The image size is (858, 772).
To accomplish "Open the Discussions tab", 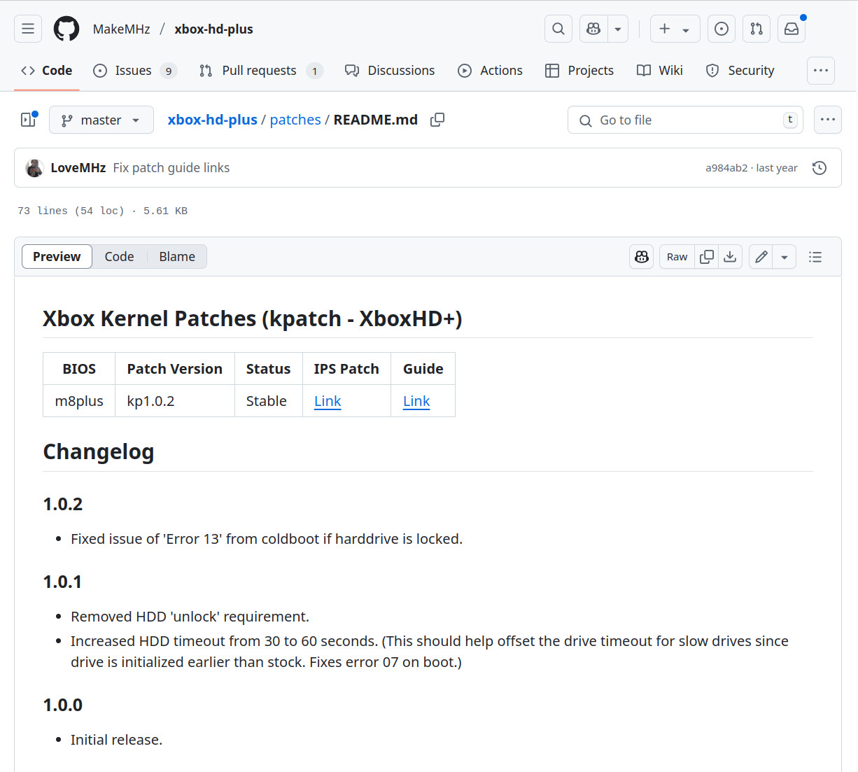I will coord(390,71).
